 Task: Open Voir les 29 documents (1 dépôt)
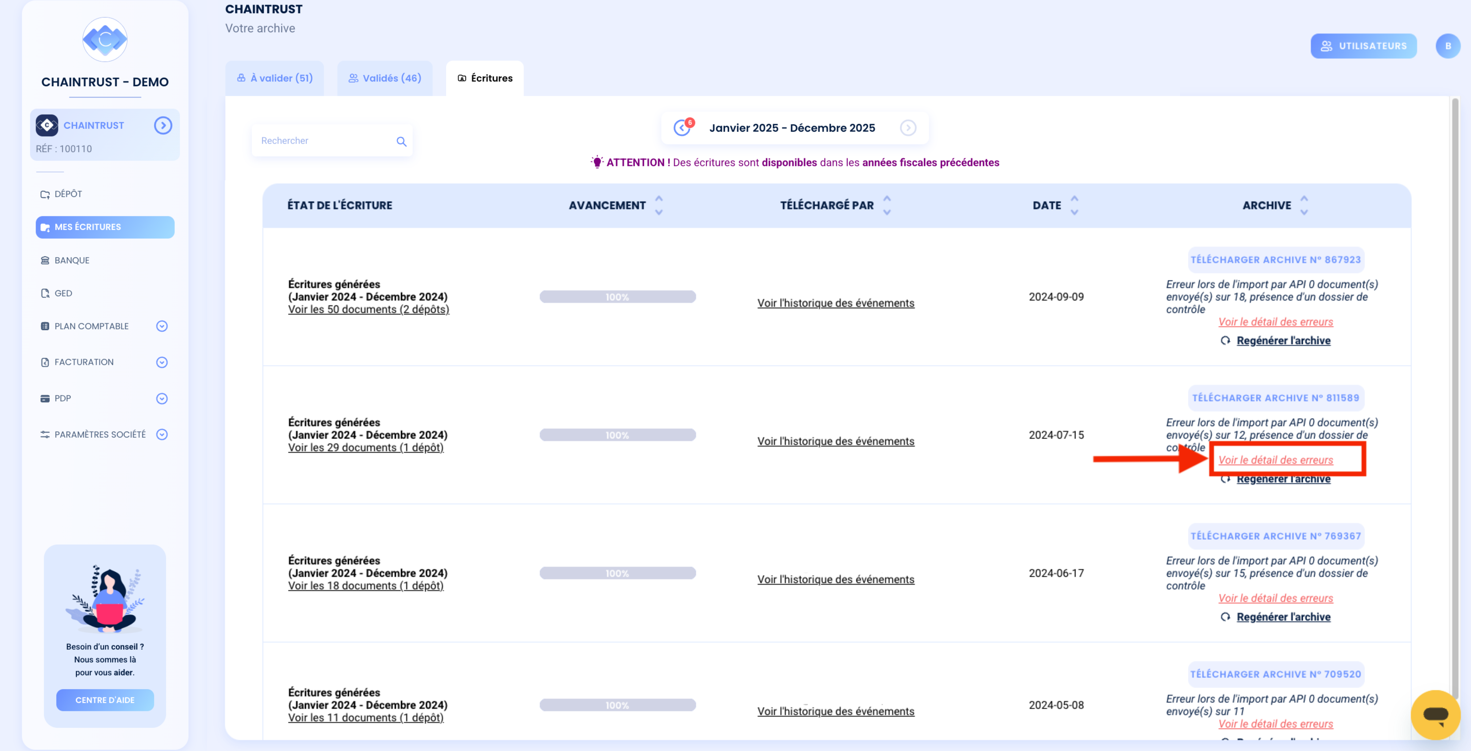(x=365, y=447)
